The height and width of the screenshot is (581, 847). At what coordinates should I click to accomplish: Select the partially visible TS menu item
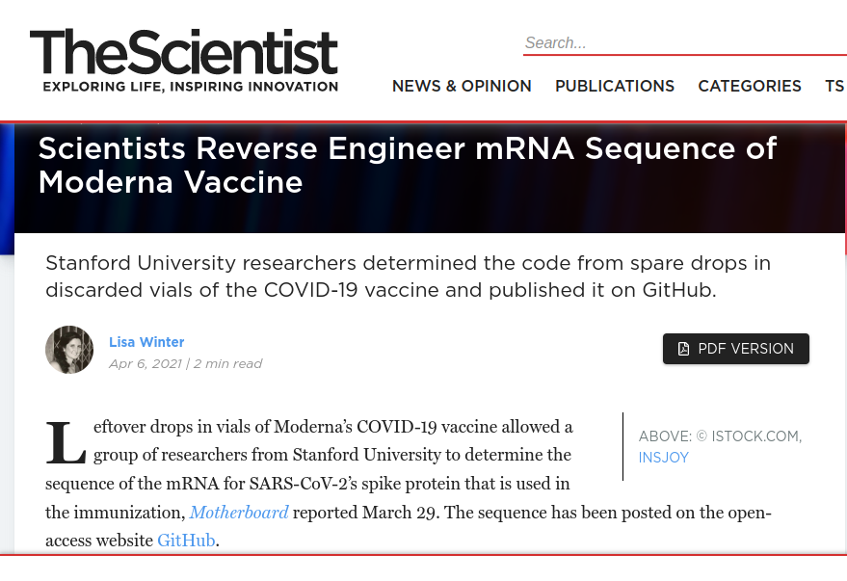point(835,86)
